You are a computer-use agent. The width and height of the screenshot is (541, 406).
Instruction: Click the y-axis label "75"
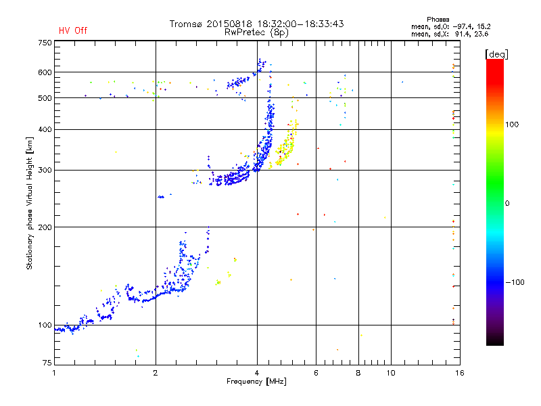point(47,363)
